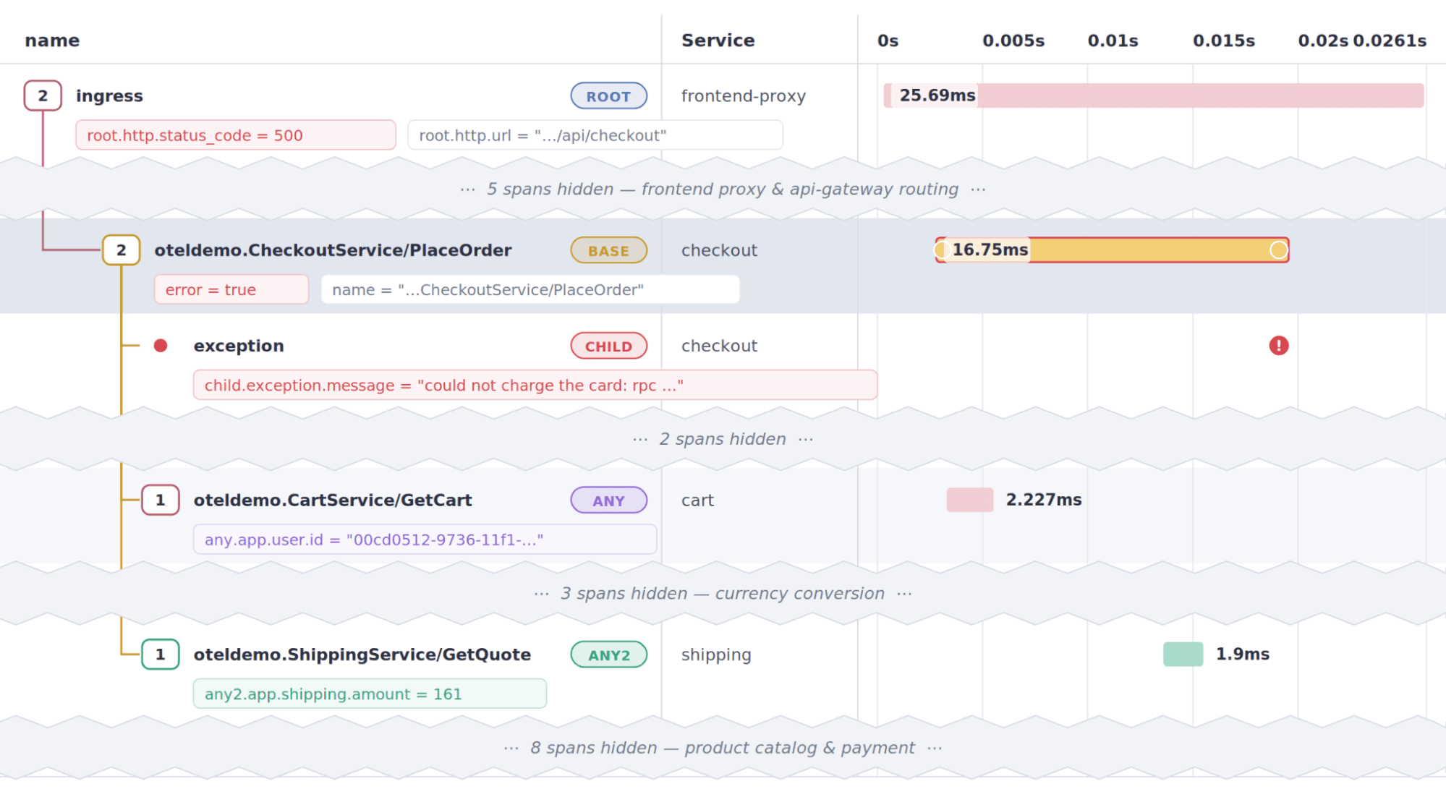The image size is (1446, 797).
Task: Expand 3 hidden currency conversion spans
Action: 723,593
